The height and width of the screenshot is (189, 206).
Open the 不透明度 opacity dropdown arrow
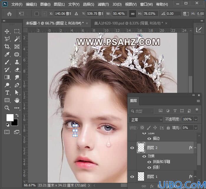coord(196,119)
